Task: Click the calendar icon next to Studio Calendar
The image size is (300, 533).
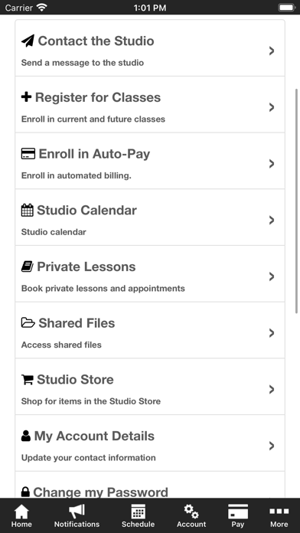Action: 28,210
